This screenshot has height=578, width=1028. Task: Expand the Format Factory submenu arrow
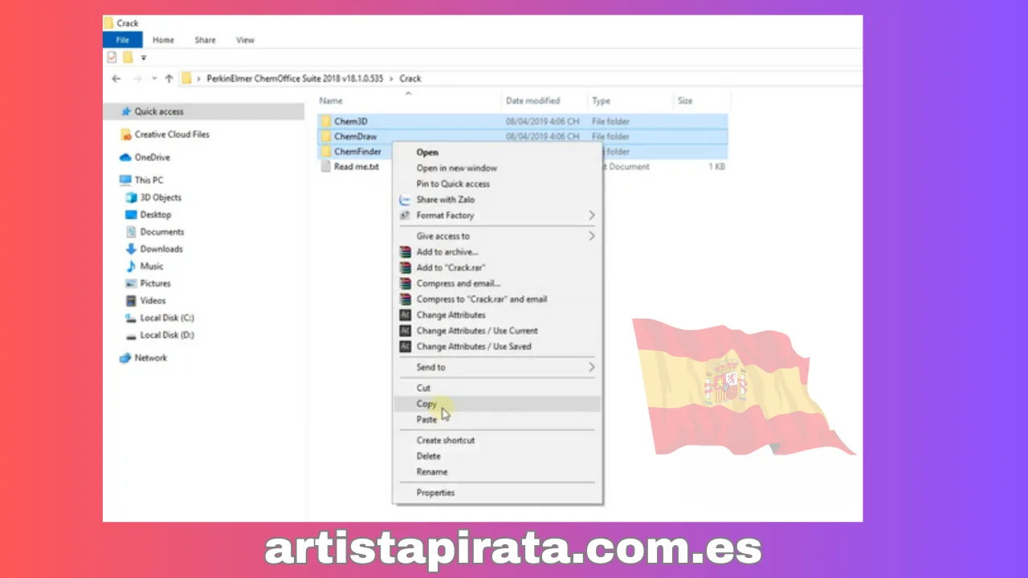592,215
